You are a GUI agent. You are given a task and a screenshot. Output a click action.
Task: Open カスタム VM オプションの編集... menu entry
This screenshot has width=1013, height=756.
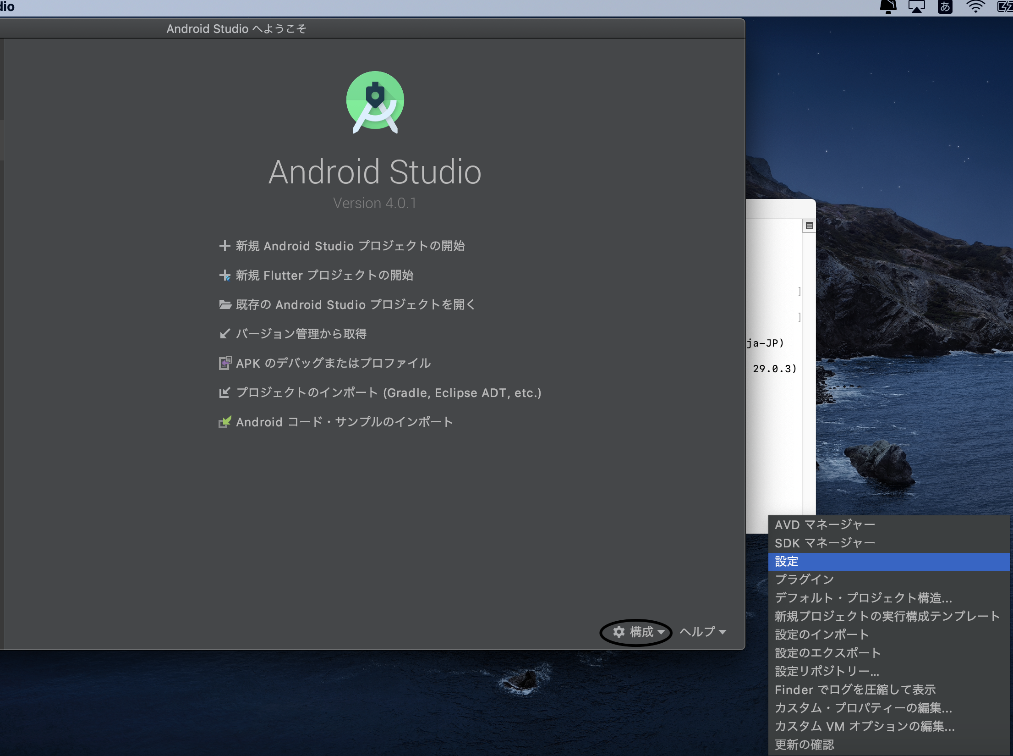pyautogui.click(x=889, y=726)
